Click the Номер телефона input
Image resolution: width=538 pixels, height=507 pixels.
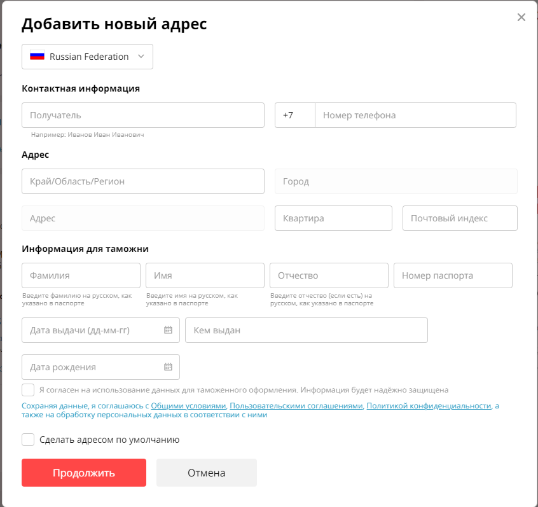point(415,115)
